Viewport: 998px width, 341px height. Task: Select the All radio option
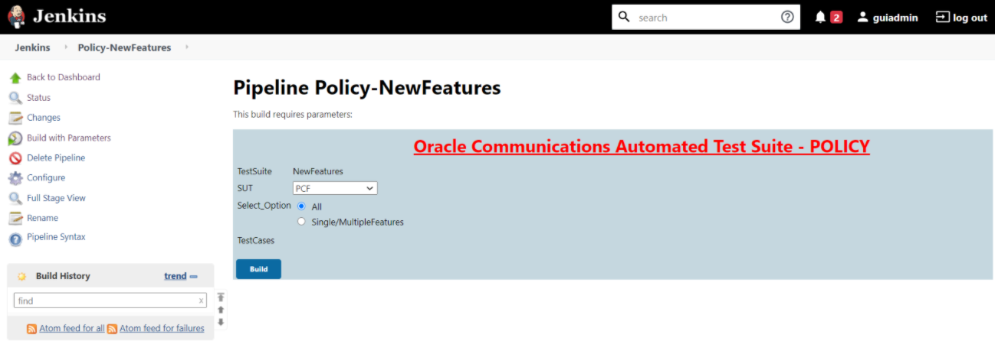(x=301, y=206)
